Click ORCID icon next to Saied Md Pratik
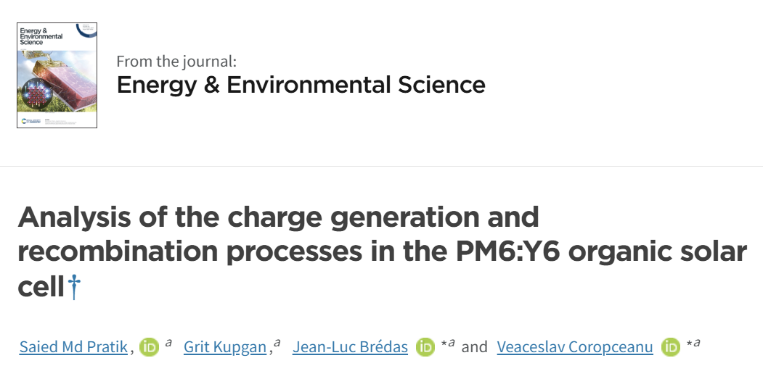The image size is (763, 379). click(x=149, y=347)
